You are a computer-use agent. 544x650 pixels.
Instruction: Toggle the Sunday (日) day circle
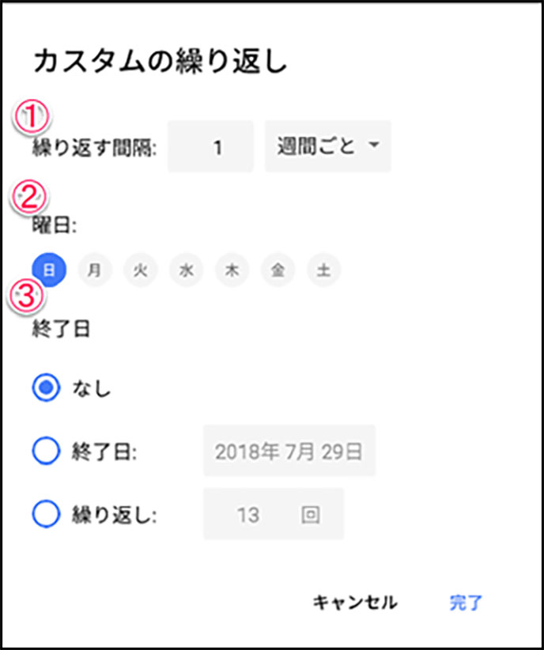tap(49, 270)
